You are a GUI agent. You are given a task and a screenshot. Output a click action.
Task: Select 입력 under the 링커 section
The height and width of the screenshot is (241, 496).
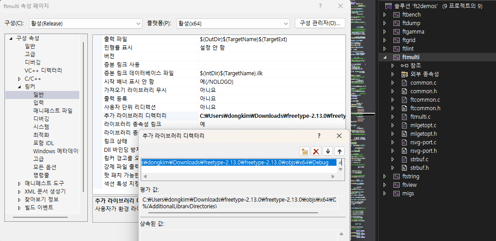[x=39, y=103]
